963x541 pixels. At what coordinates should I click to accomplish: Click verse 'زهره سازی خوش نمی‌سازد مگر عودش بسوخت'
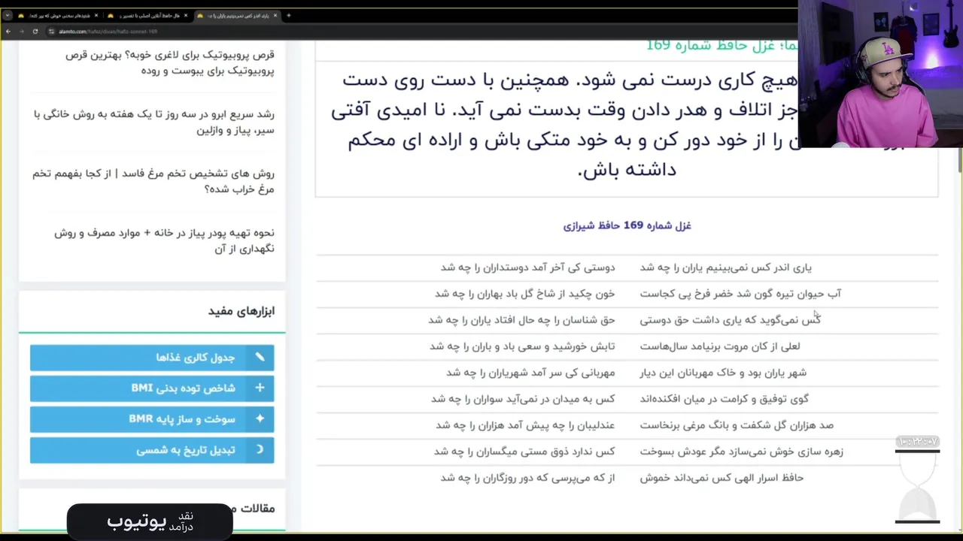pyautogui.click(x=741, y=452)
